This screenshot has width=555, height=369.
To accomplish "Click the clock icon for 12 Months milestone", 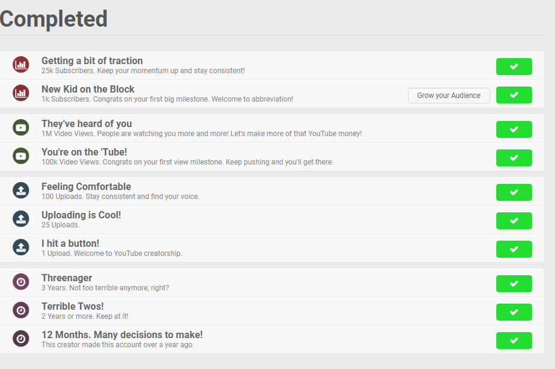I will [x=21, y=339].
